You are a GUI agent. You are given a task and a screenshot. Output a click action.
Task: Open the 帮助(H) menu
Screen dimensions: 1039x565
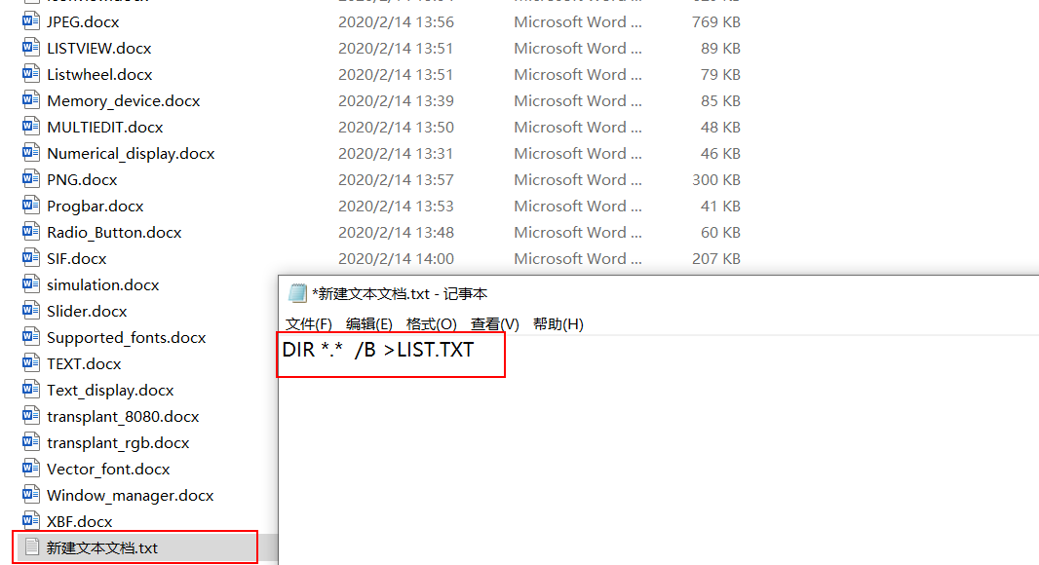558,324
